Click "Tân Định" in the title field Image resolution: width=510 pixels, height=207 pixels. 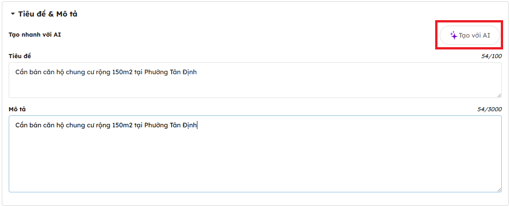[x=184, y=72]
